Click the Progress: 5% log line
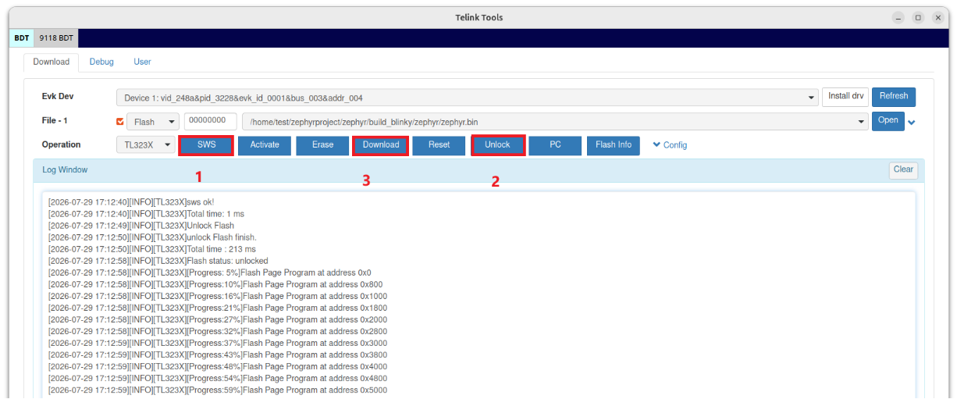Screen dimensions: 957x399 [x=210, y=273]
